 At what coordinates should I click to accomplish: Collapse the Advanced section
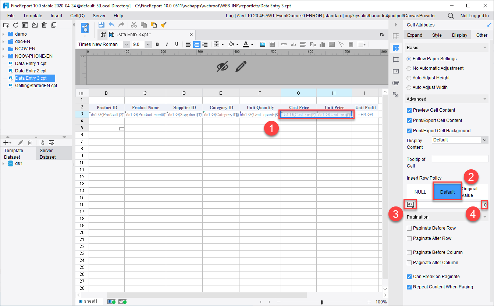pyautogui.click(x=484, y=99)
